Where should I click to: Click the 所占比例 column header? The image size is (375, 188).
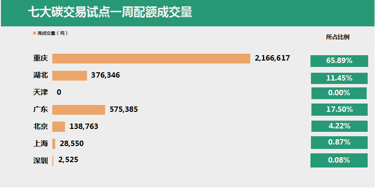click(x=338, y=37)
